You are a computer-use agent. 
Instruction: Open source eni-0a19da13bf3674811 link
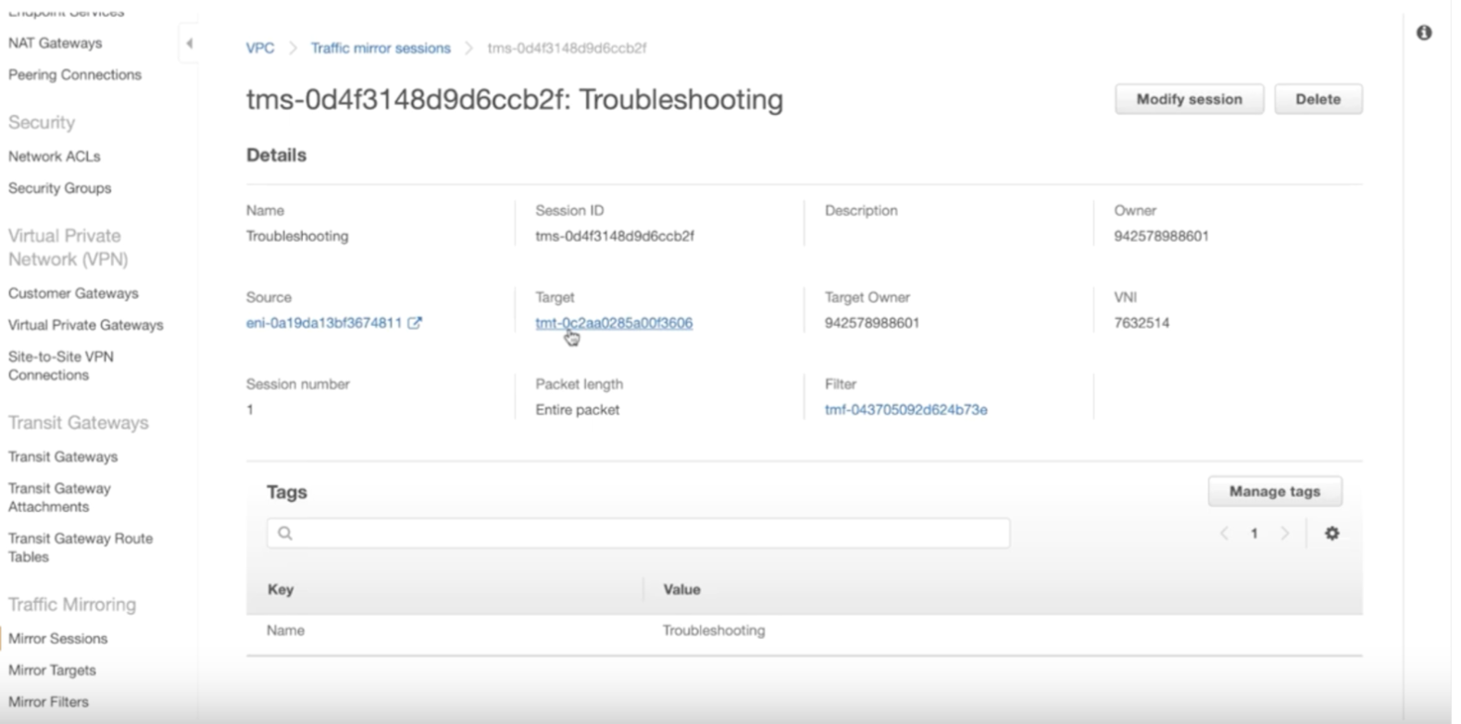[324, 323]
